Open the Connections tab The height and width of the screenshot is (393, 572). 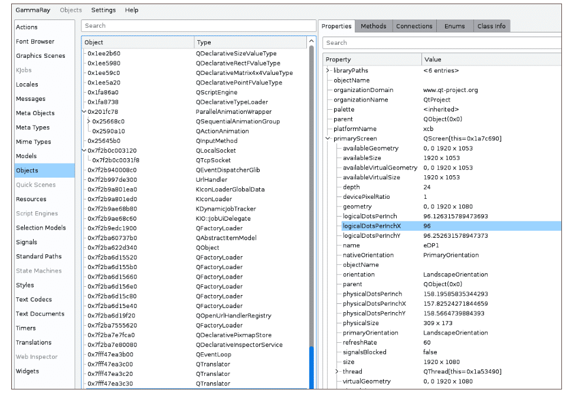click(414, 26)
